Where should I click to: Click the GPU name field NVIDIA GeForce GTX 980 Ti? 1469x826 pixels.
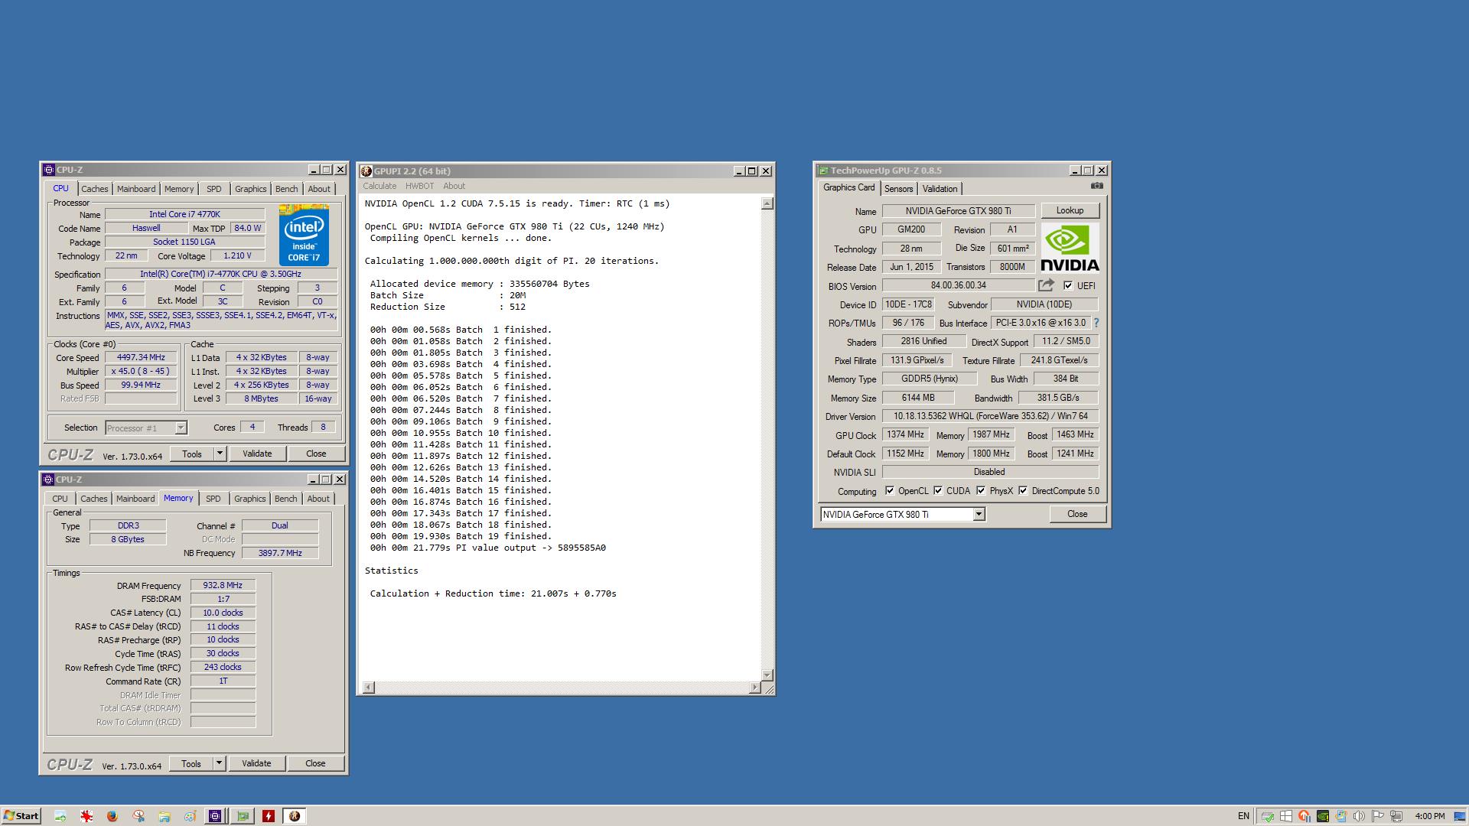click(958, 211)
